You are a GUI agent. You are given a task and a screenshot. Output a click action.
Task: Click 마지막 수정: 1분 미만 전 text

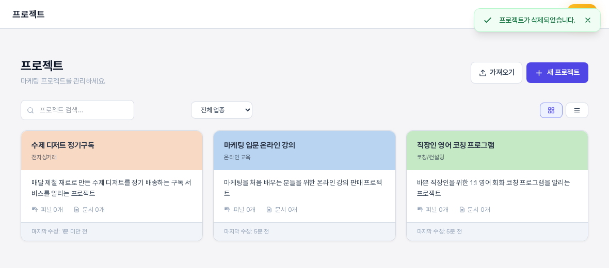point(59,231)
